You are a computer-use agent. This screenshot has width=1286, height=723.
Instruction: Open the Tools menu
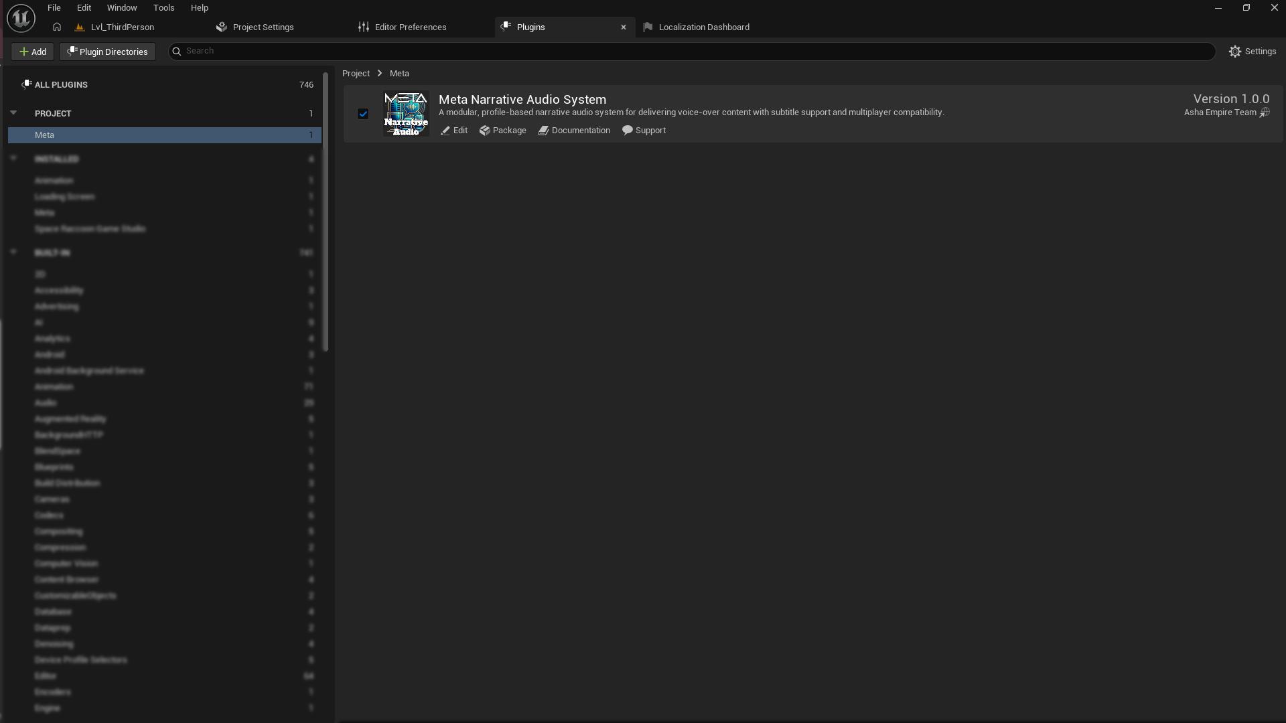pos(163,7)
